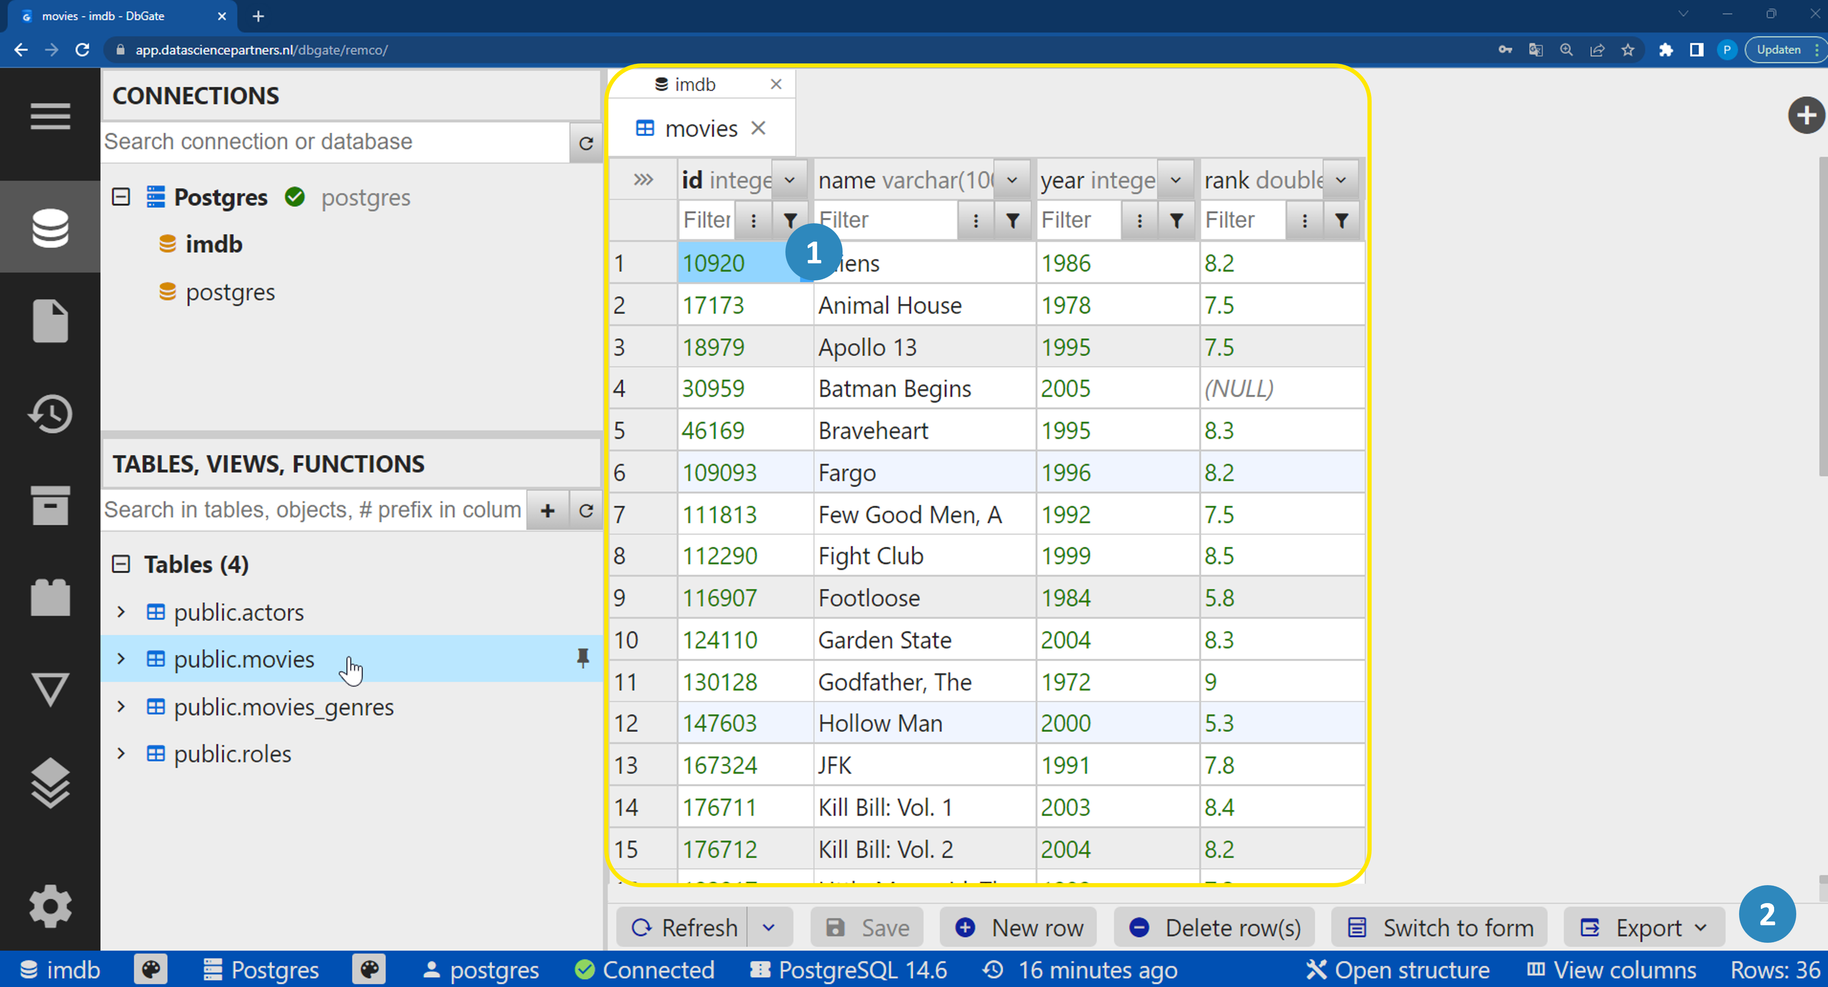The width and height of the screenshot is (1828, 987).
Task: Refresh tables list icon
Action: 585,510
